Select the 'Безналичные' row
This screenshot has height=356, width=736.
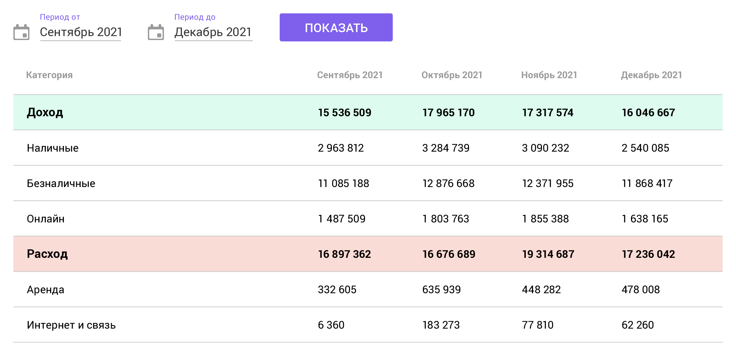tap(61, 183)
